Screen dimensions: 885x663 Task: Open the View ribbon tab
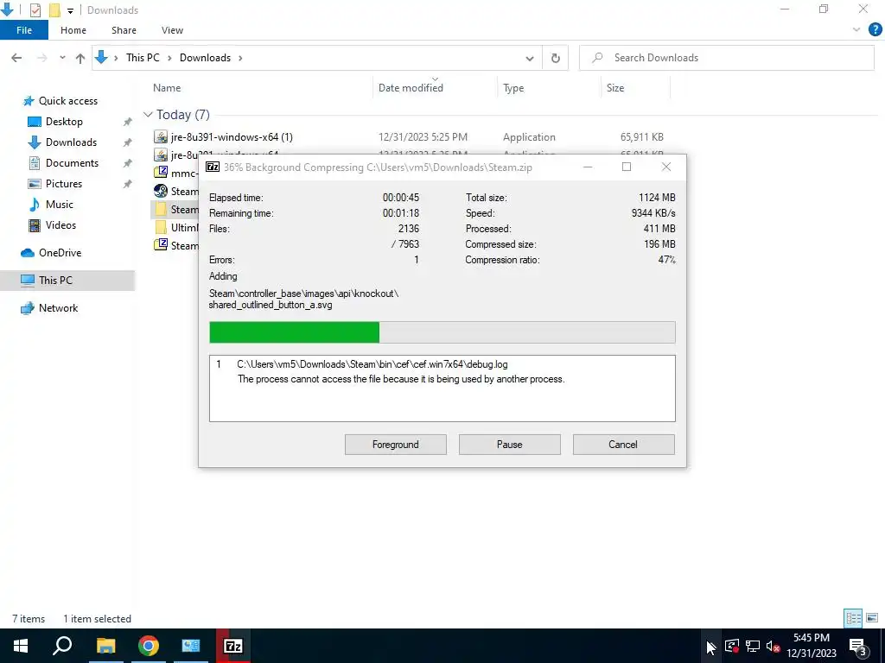[x=172, y=30]
